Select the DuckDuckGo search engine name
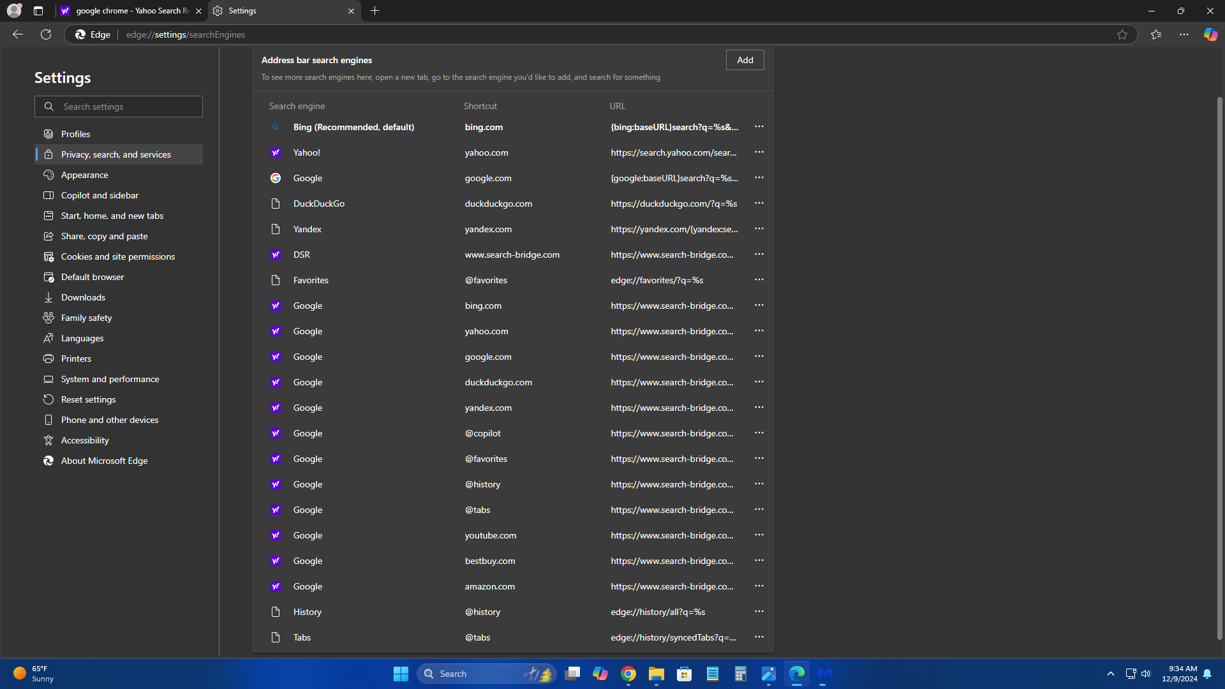Viewport: 1225px width, 689px height. [x=319, y=204]
